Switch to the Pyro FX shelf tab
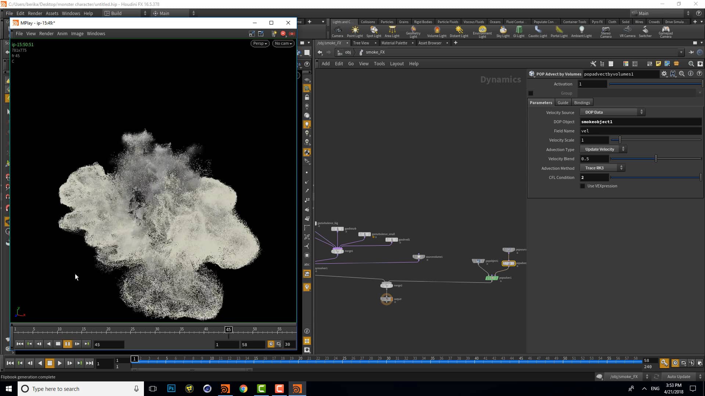This screenshot has height=396, width=705. coord(597,22)
